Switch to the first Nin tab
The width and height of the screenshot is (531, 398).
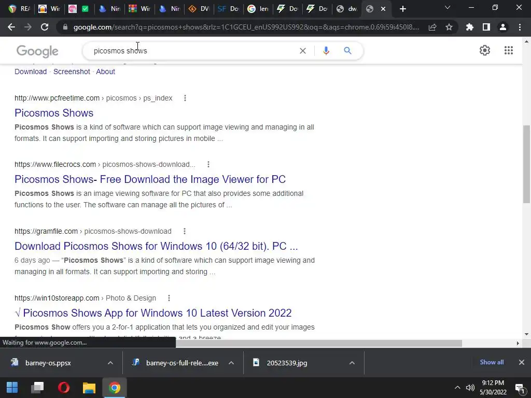(x=109, y=9)
